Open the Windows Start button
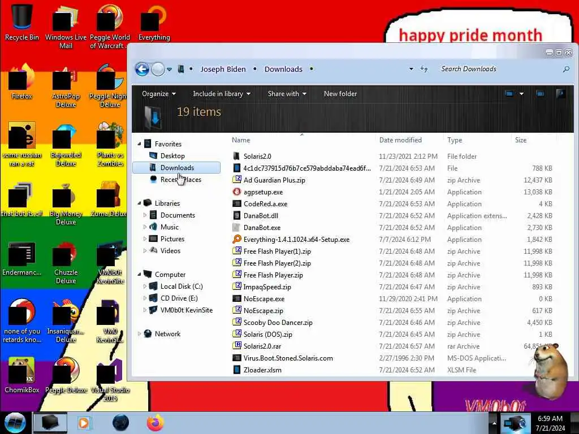Screen dimensions: 579x434 [x=15, y=423]
